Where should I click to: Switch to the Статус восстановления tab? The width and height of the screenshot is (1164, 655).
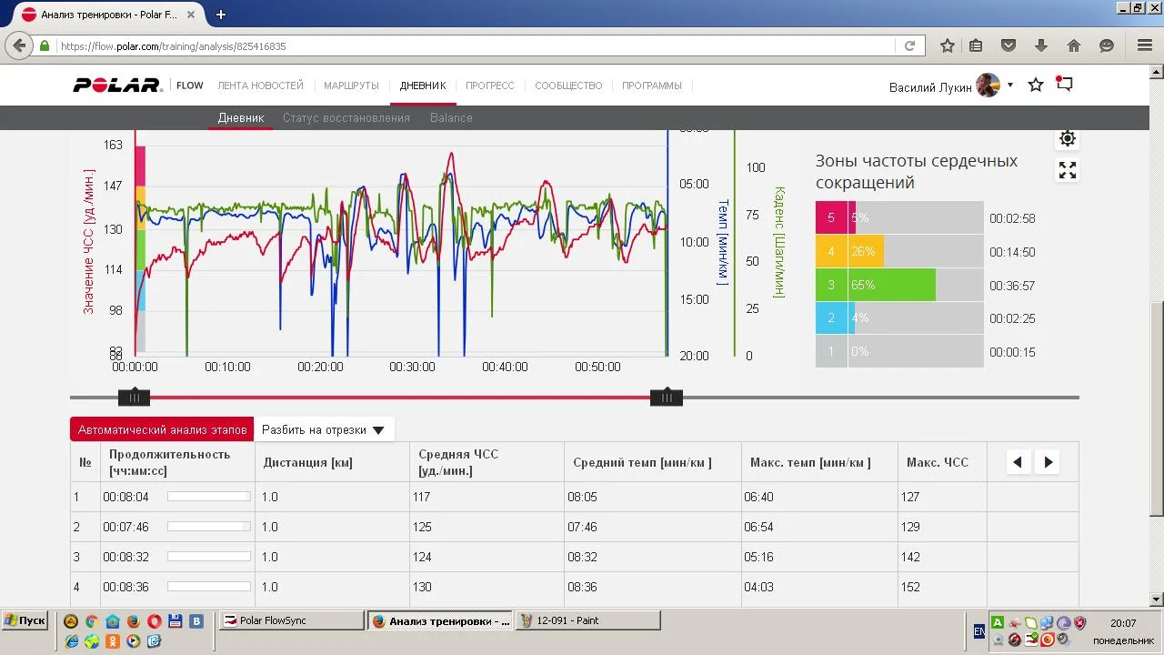pos(346,117)
